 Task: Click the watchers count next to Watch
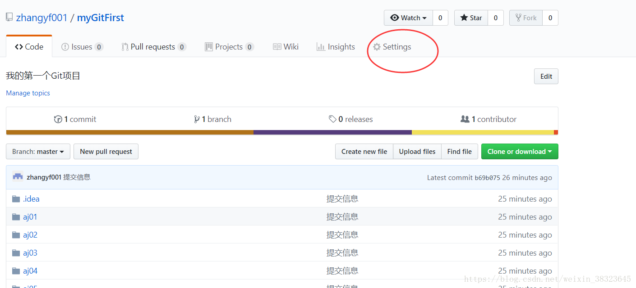pyautogui.click(x=440, y=18)
